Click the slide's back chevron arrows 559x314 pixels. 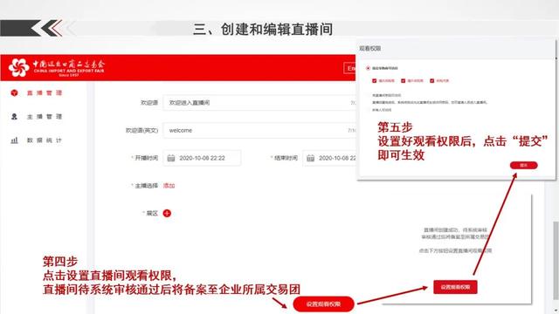pyautogui.click(x=52, y=29)
